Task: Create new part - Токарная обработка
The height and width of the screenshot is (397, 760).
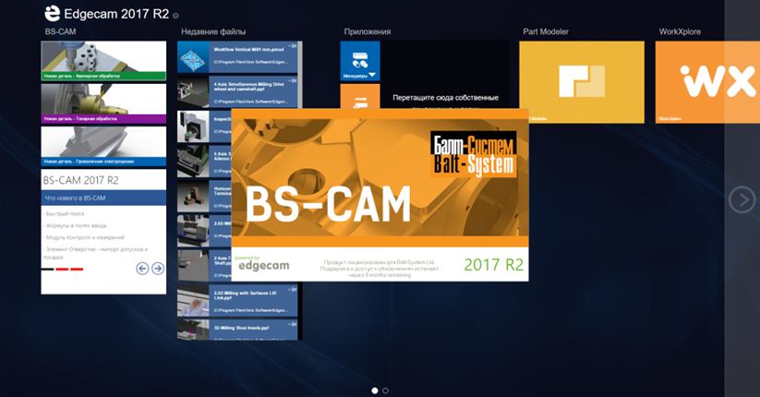Action: [103, 103]
